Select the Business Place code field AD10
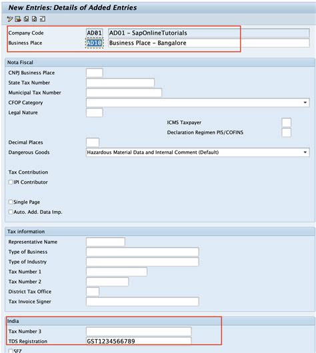The image size is (316, 353). pos(95,43)
